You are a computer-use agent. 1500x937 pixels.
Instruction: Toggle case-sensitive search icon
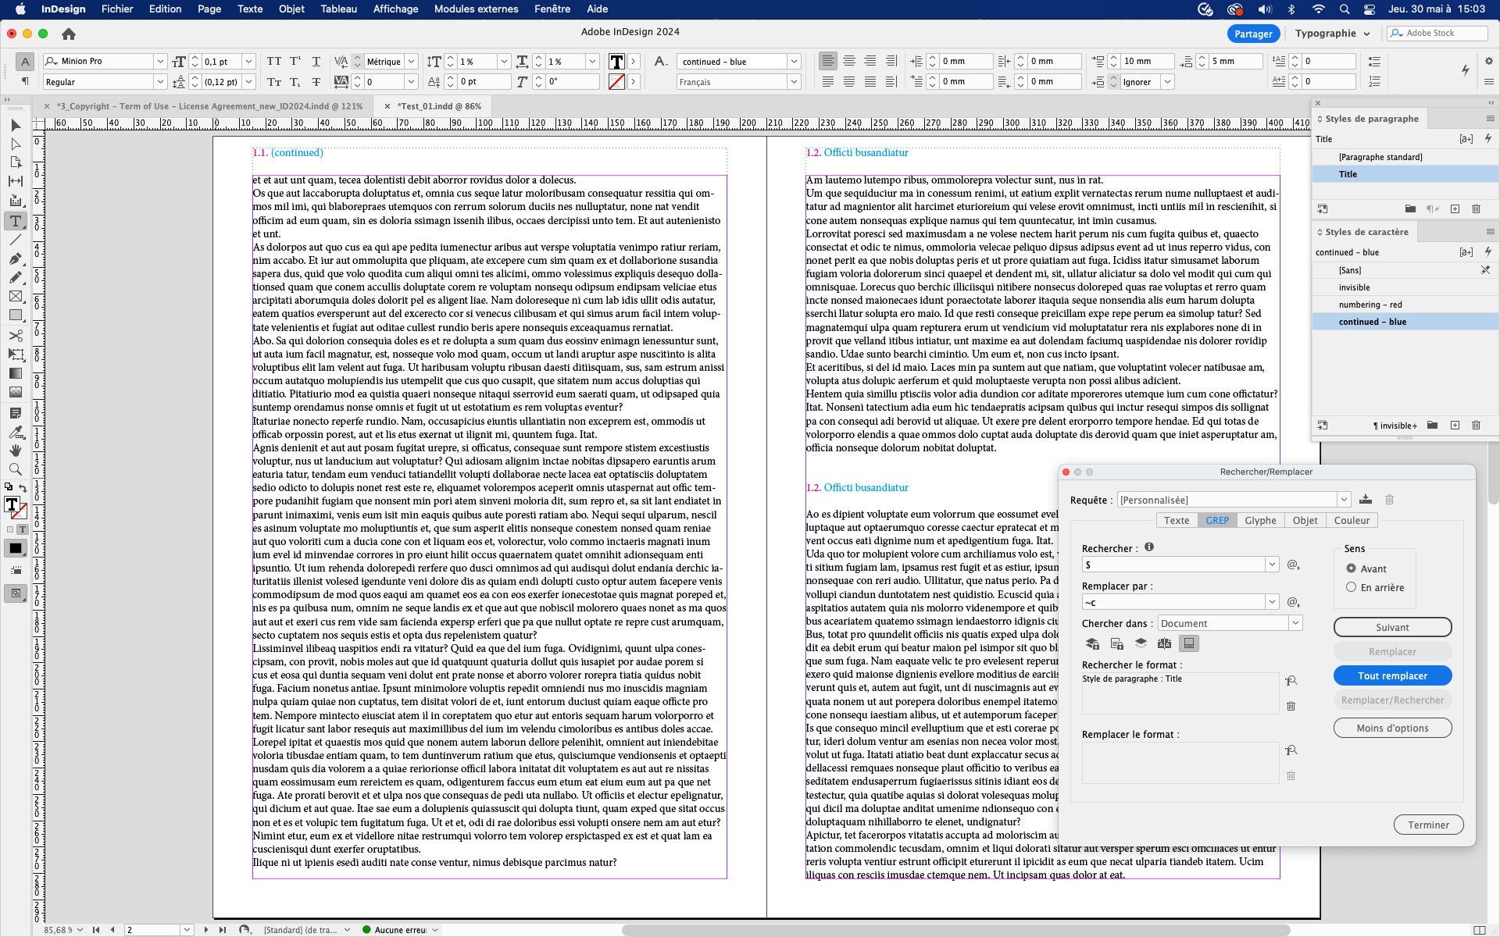(1164, 643)
